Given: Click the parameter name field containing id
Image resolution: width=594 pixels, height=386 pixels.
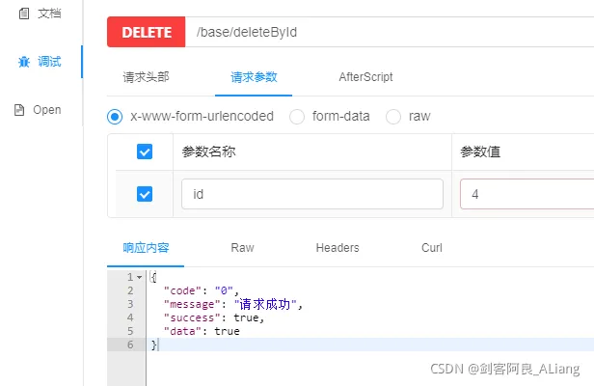Looking at the screenshot, I should [x=312, y=194].
